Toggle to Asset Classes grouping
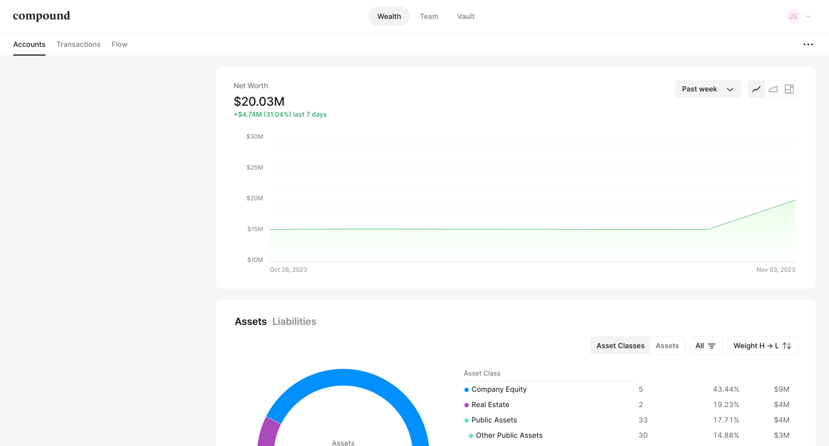This screenshot has height=446, width=829. coord(621,346)
